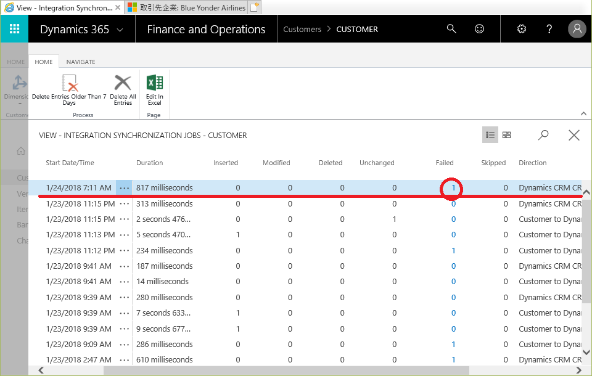
Task: Click the '817 milliseconds' duration cell
Action: click(x=164, y=187)
